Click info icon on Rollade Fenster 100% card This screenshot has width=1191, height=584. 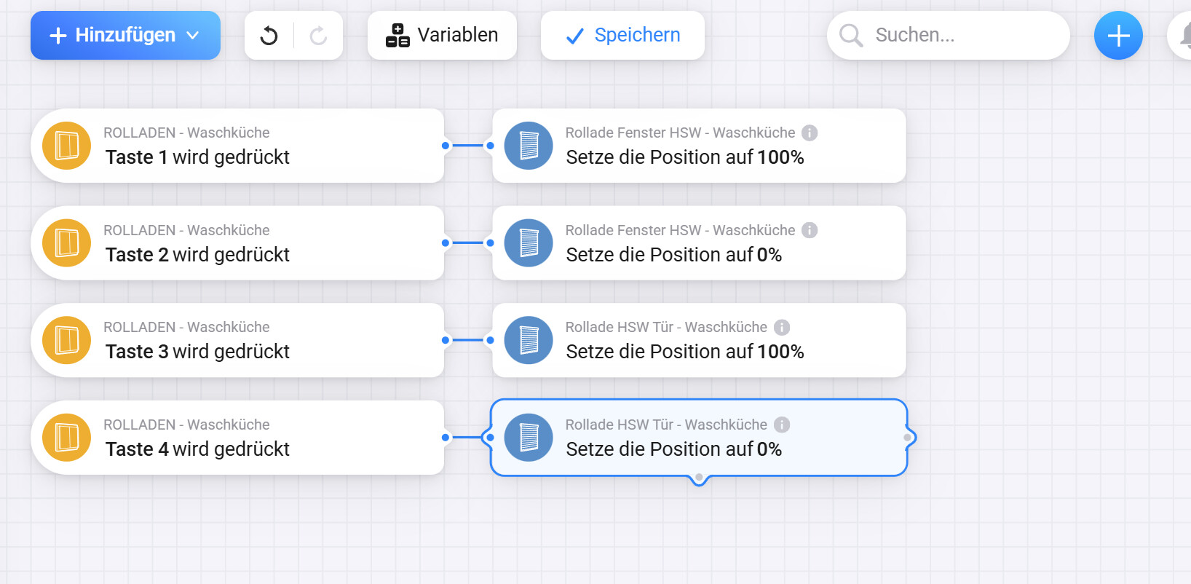[x=810, y=133]
